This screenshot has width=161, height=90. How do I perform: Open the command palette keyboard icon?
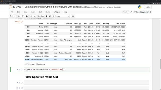click(x=73, y=16)
